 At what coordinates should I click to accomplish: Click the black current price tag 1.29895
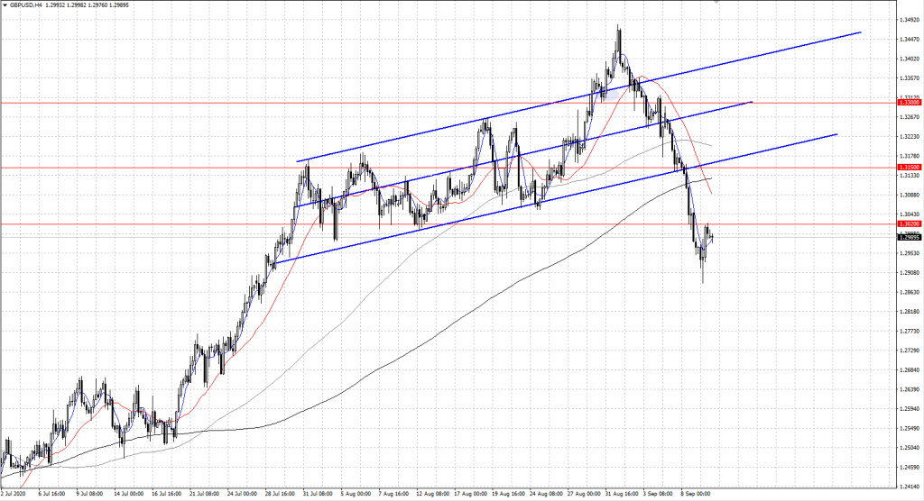tap(909, 237)
